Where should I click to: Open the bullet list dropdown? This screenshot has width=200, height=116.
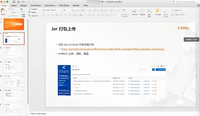click(92, 10)
